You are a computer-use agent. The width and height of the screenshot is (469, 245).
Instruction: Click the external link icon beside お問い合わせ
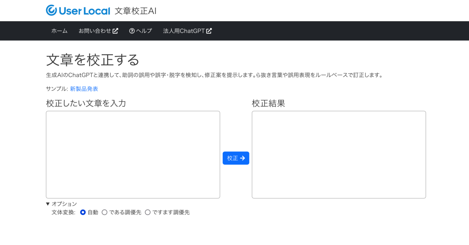[x=116, y=31]
